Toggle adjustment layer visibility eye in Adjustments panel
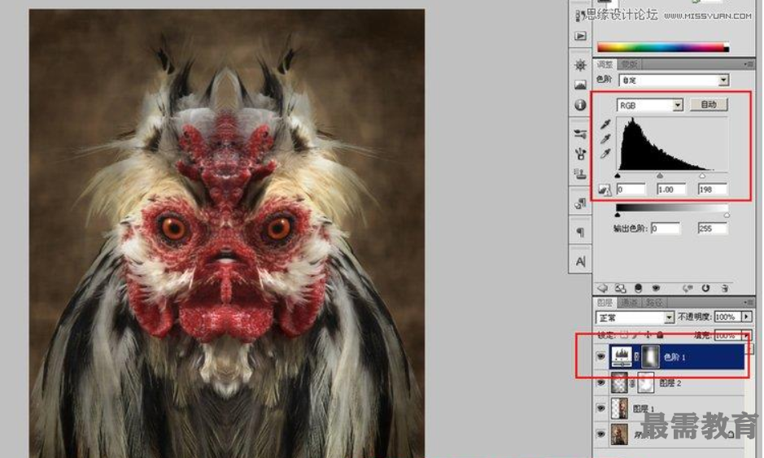This screenshot has height=458, width=764. pyautogui.click(x=656, y=288)
